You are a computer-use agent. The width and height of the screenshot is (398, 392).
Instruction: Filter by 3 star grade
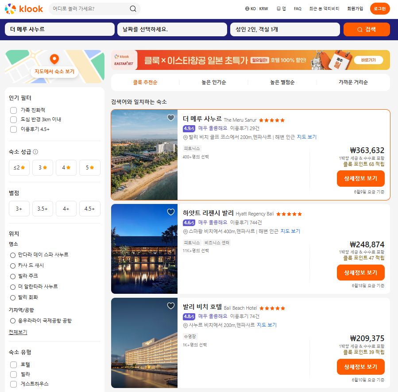tap(43, 167)
